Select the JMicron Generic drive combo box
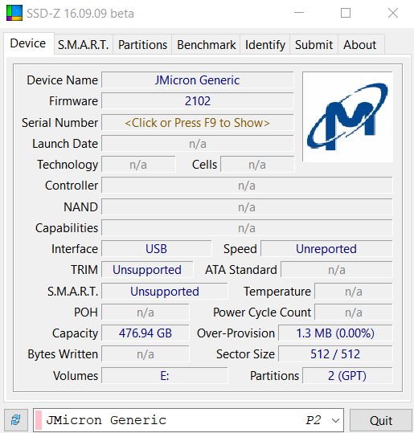The width and height of the screenshot is (414, 433). click(x=188, y=420)
